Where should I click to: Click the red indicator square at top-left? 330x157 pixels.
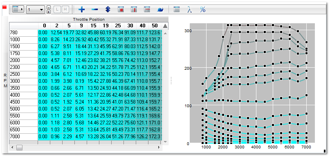coord(4,7)
